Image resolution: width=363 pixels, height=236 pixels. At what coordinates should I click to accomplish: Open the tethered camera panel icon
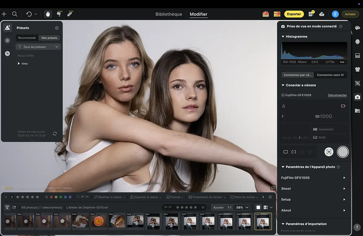tap(358, 97)
